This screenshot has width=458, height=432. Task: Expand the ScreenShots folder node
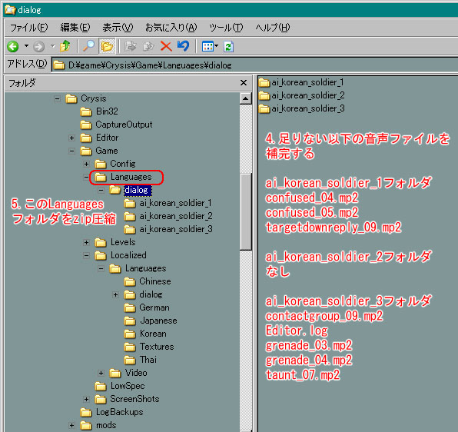click(x=87, y=399)
